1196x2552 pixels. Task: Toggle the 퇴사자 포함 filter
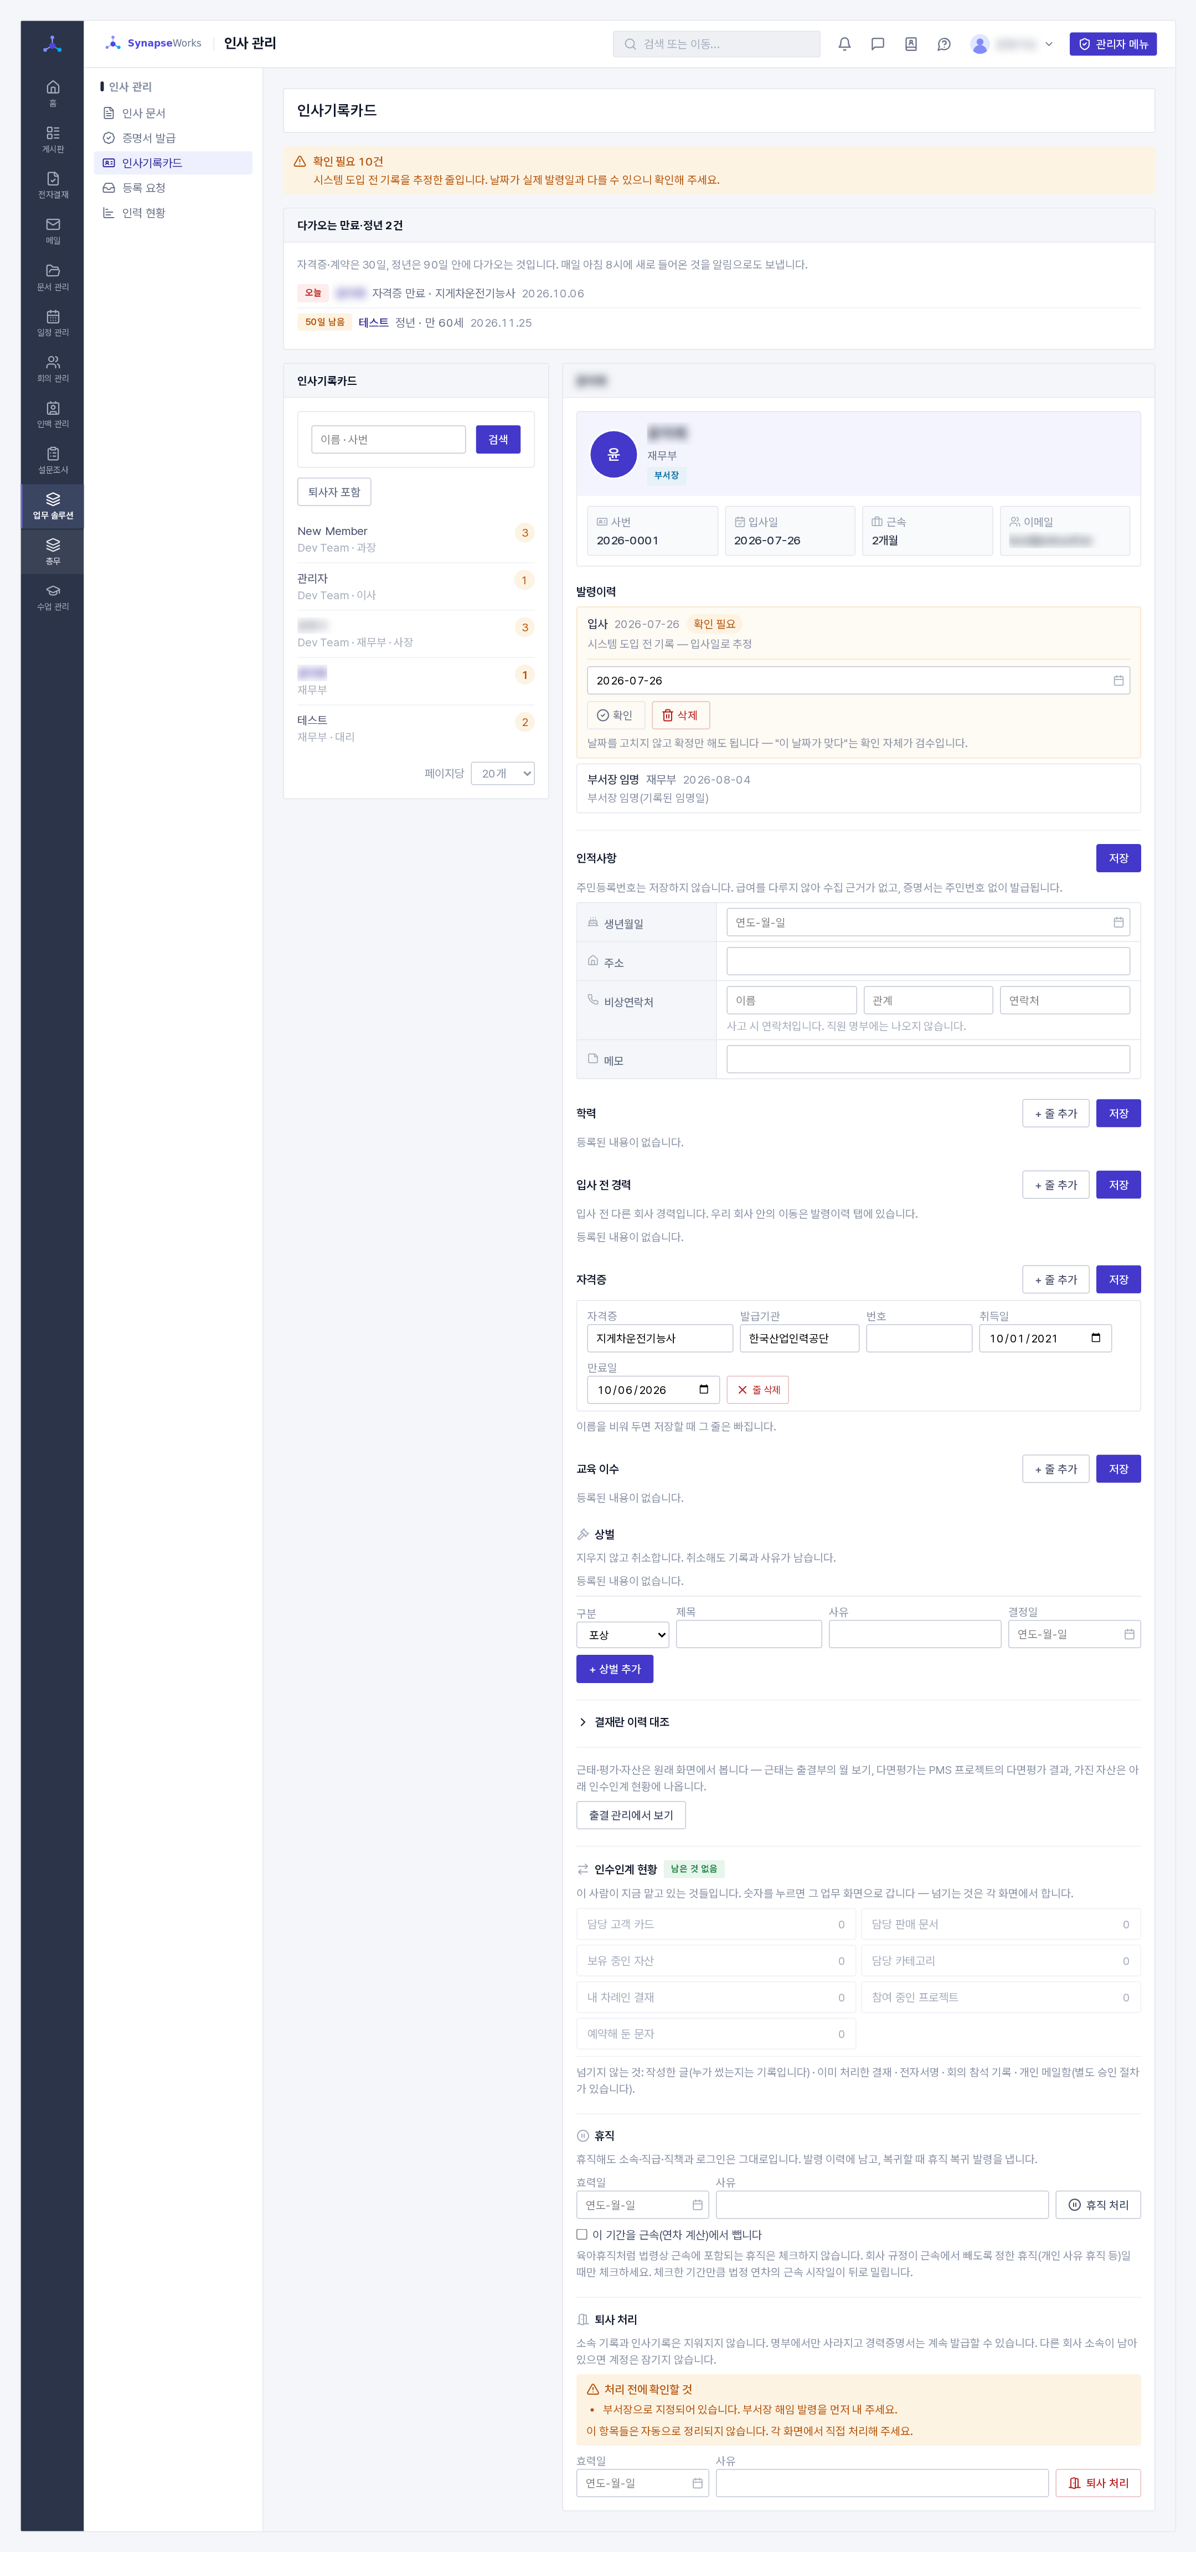[334, 491]
